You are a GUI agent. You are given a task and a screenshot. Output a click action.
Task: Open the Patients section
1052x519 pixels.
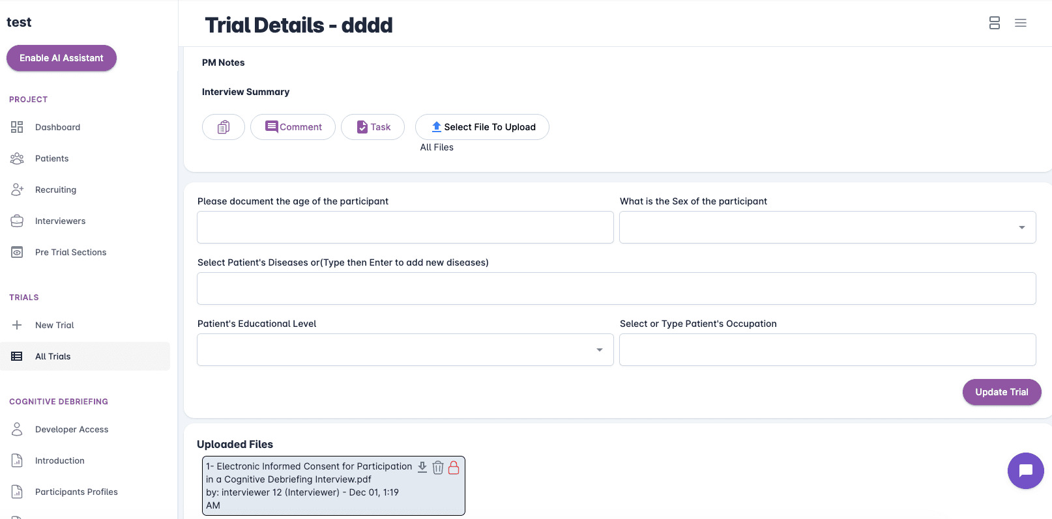pos(51,158)
